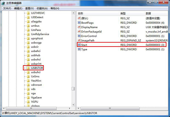Click the usbuhci folder icon
170x117 pixels.
pyautogui.click(x=28, y=72)
